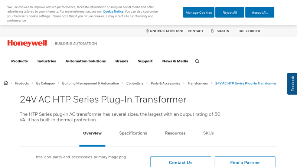This screenshot has width=297, height=167.
Task: Open the Support menu
Action: tap(145, 61)
